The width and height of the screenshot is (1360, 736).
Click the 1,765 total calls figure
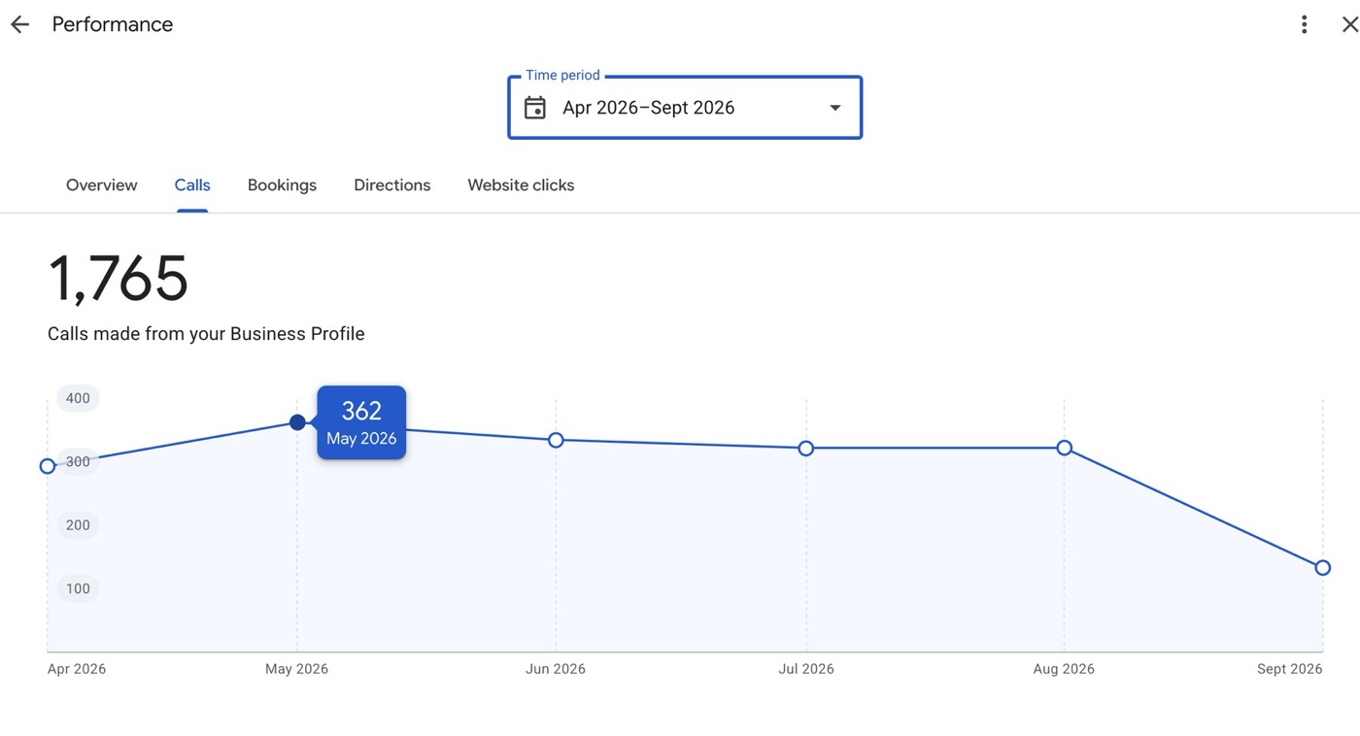click(119, 279)
